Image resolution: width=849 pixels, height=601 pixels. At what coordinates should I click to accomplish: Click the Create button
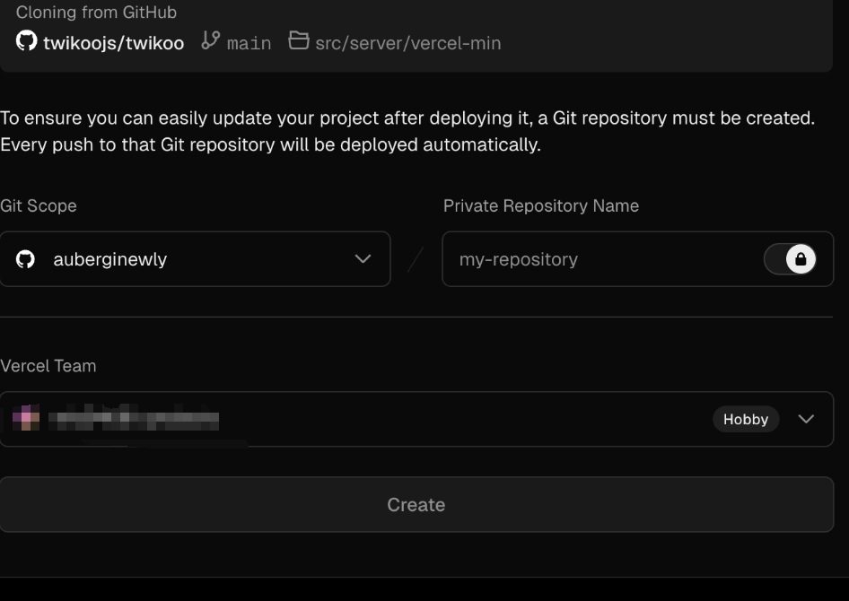pos(416,505)
